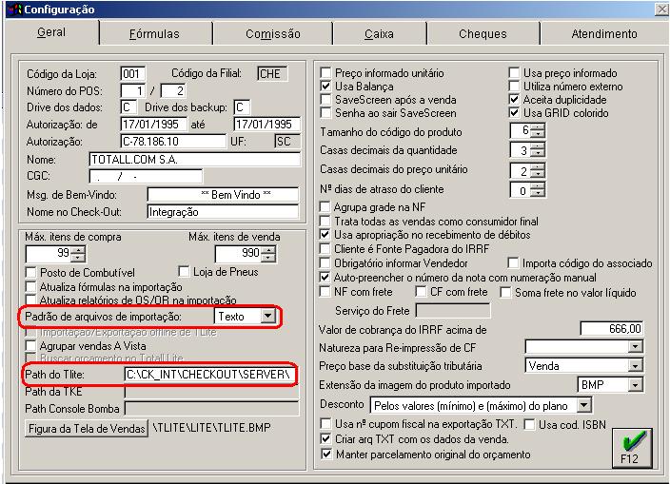Adjust Máx. itens de compra spinner
The height and width of the screenshot is (484, 670).
(x=78, y=254)
